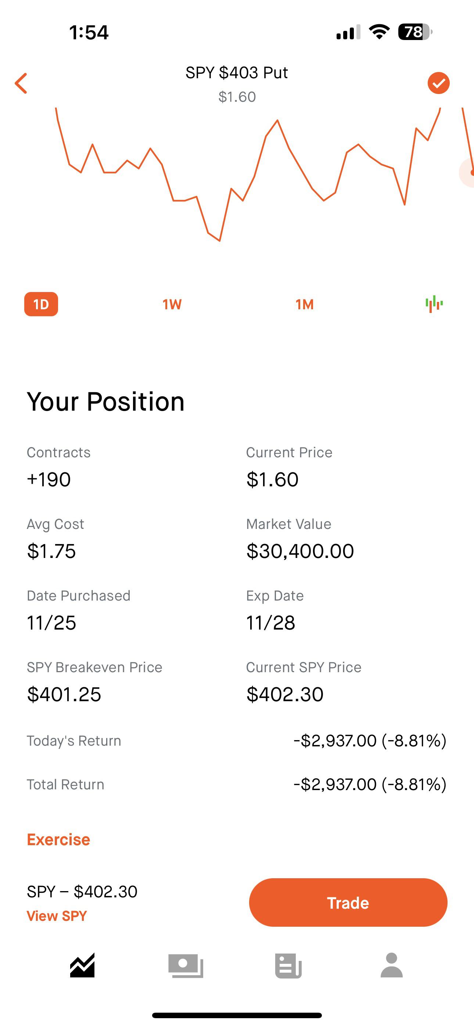The image size is (474, 1027).
Task: Open the investing chart tab icon
Action: [x=82, y=965]
